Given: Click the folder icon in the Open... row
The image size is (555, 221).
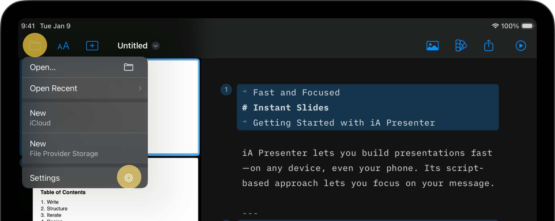Looking at the screenshot, I should click(x=129, y=67).
